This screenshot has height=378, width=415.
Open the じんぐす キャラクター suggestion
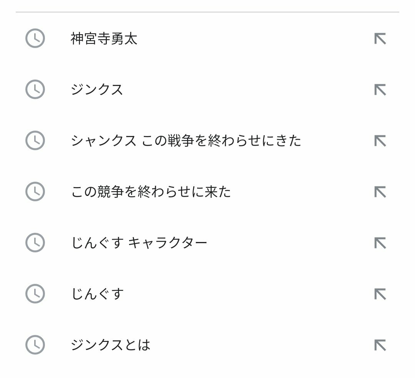click(x=139, y=243)
